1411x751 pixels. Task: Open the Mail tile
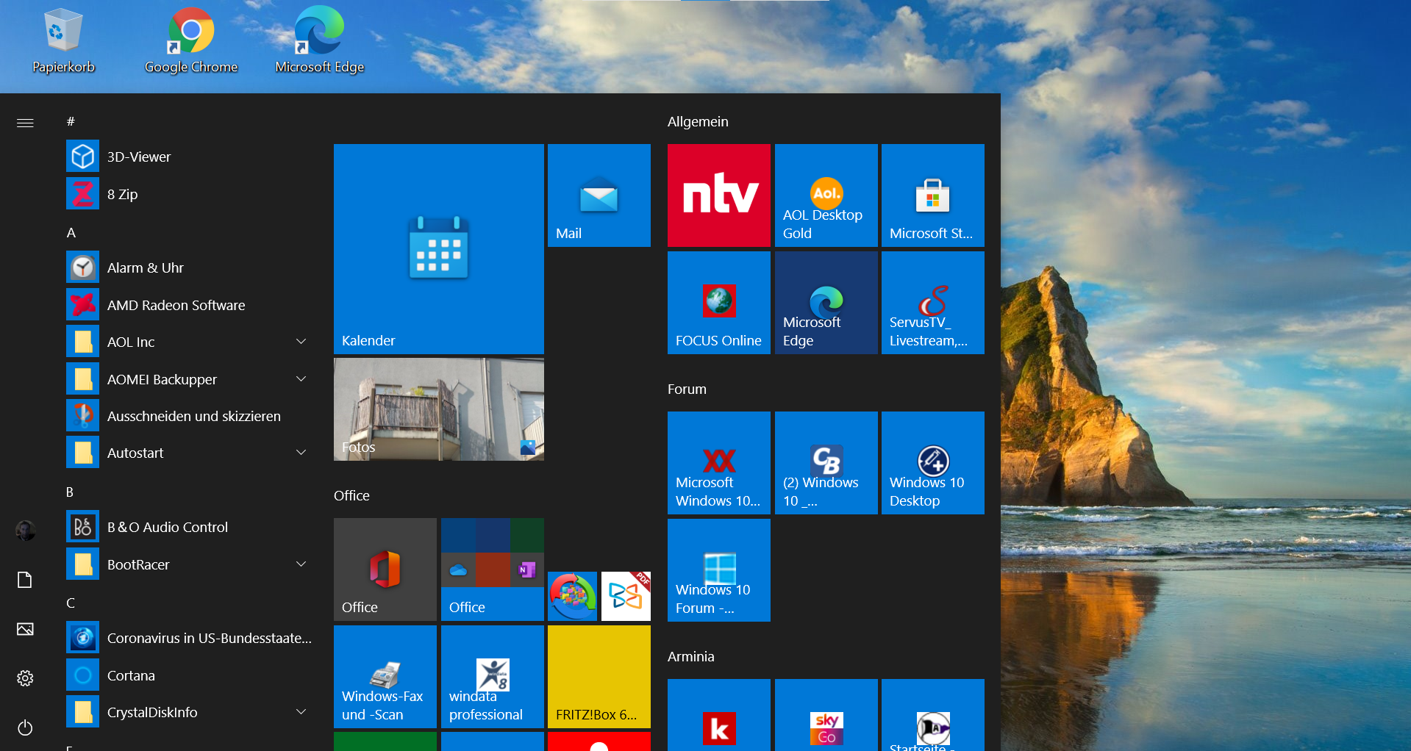599,195
